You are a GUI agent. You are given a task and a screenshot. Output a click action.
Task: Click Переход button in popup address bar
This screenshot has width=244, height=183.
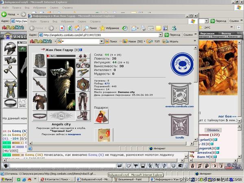coord(172,35)
